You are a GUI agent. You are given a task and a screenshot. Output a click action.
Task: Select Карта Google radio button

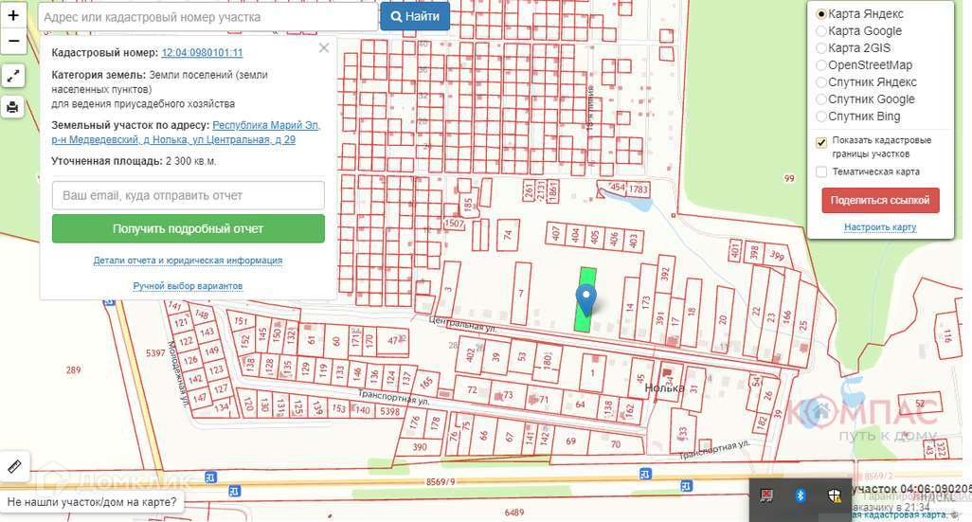point(821,31)
